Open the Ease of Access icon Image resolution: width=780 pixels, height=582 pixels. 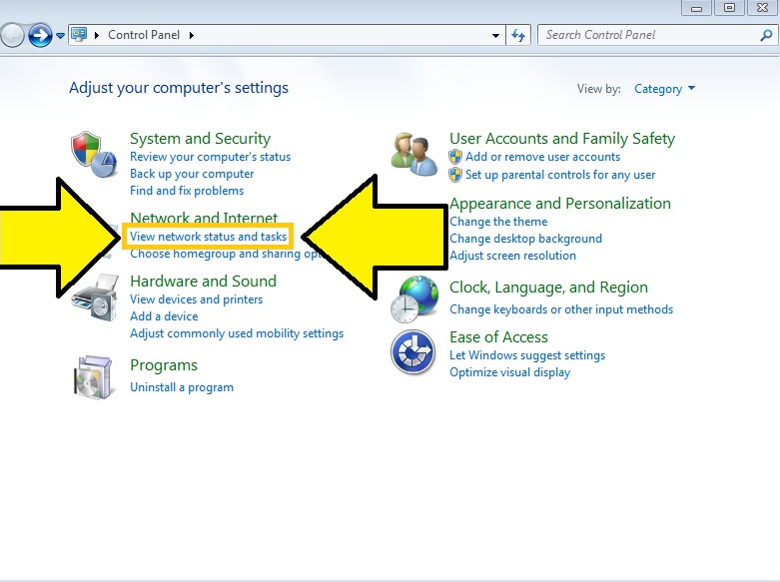(412, 352)
